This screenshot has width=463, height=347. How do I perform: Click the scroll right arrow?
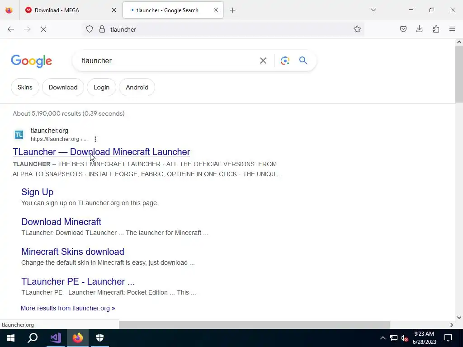(452, 325)
